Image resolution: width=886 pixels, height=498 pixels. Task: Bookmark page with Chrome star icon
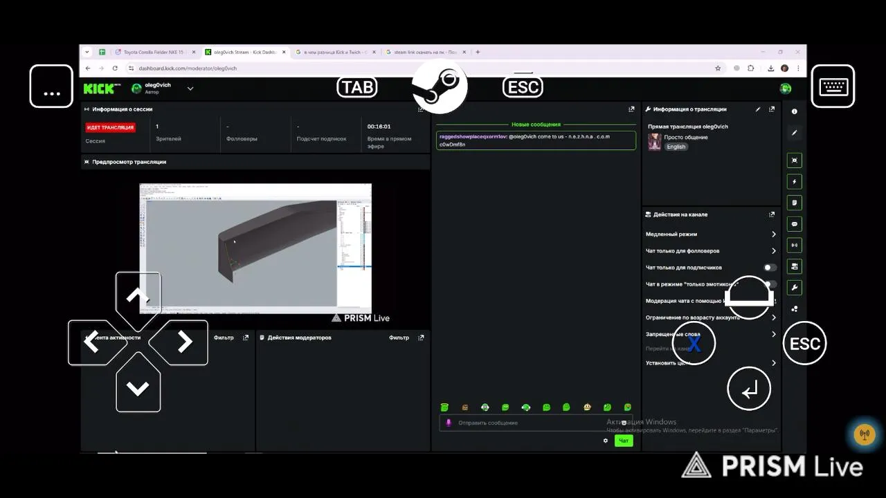pos(718,68)
